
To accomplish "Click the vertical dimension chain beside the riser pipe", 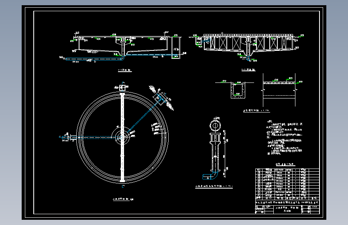I will coord(225,154).
